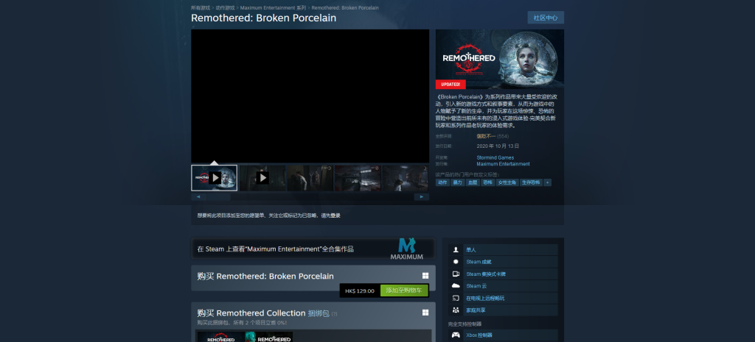Click the 动作游戏 breadcrumb link
Viewport: 755px width, 342px height.
point(225,7)
